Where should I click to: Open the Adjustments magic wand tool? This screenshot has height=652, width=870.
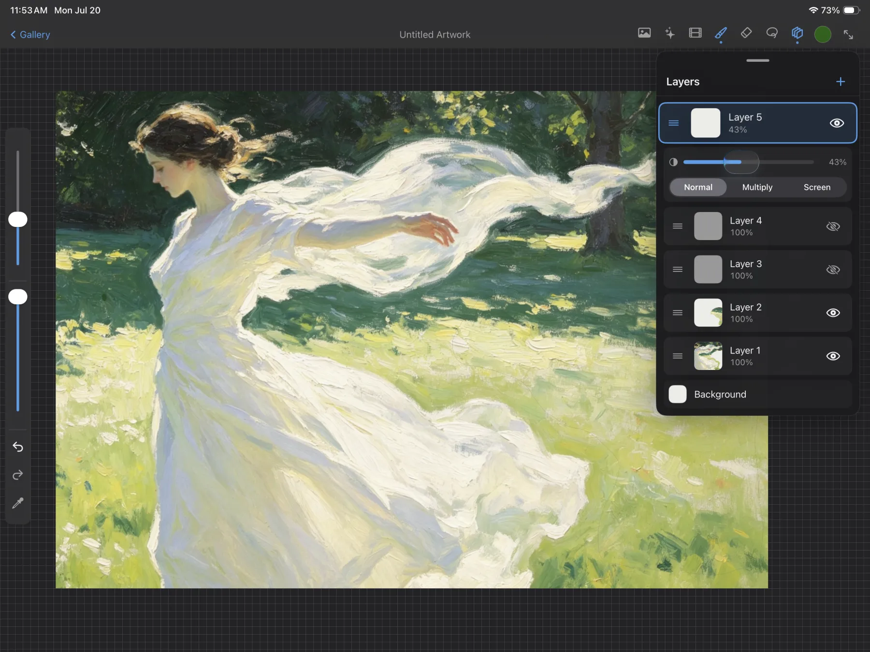click(x=670, y=33)
